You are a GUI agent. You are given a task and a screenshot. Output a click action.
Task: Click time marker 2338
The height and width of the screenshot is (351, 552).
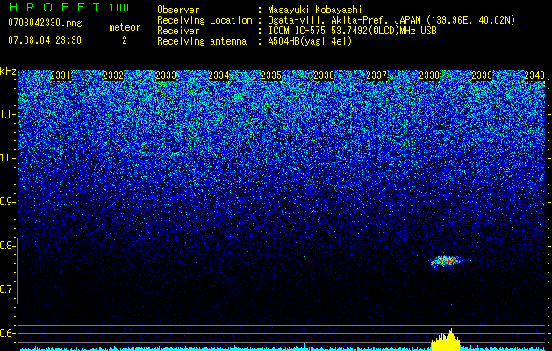pos(429,75)
